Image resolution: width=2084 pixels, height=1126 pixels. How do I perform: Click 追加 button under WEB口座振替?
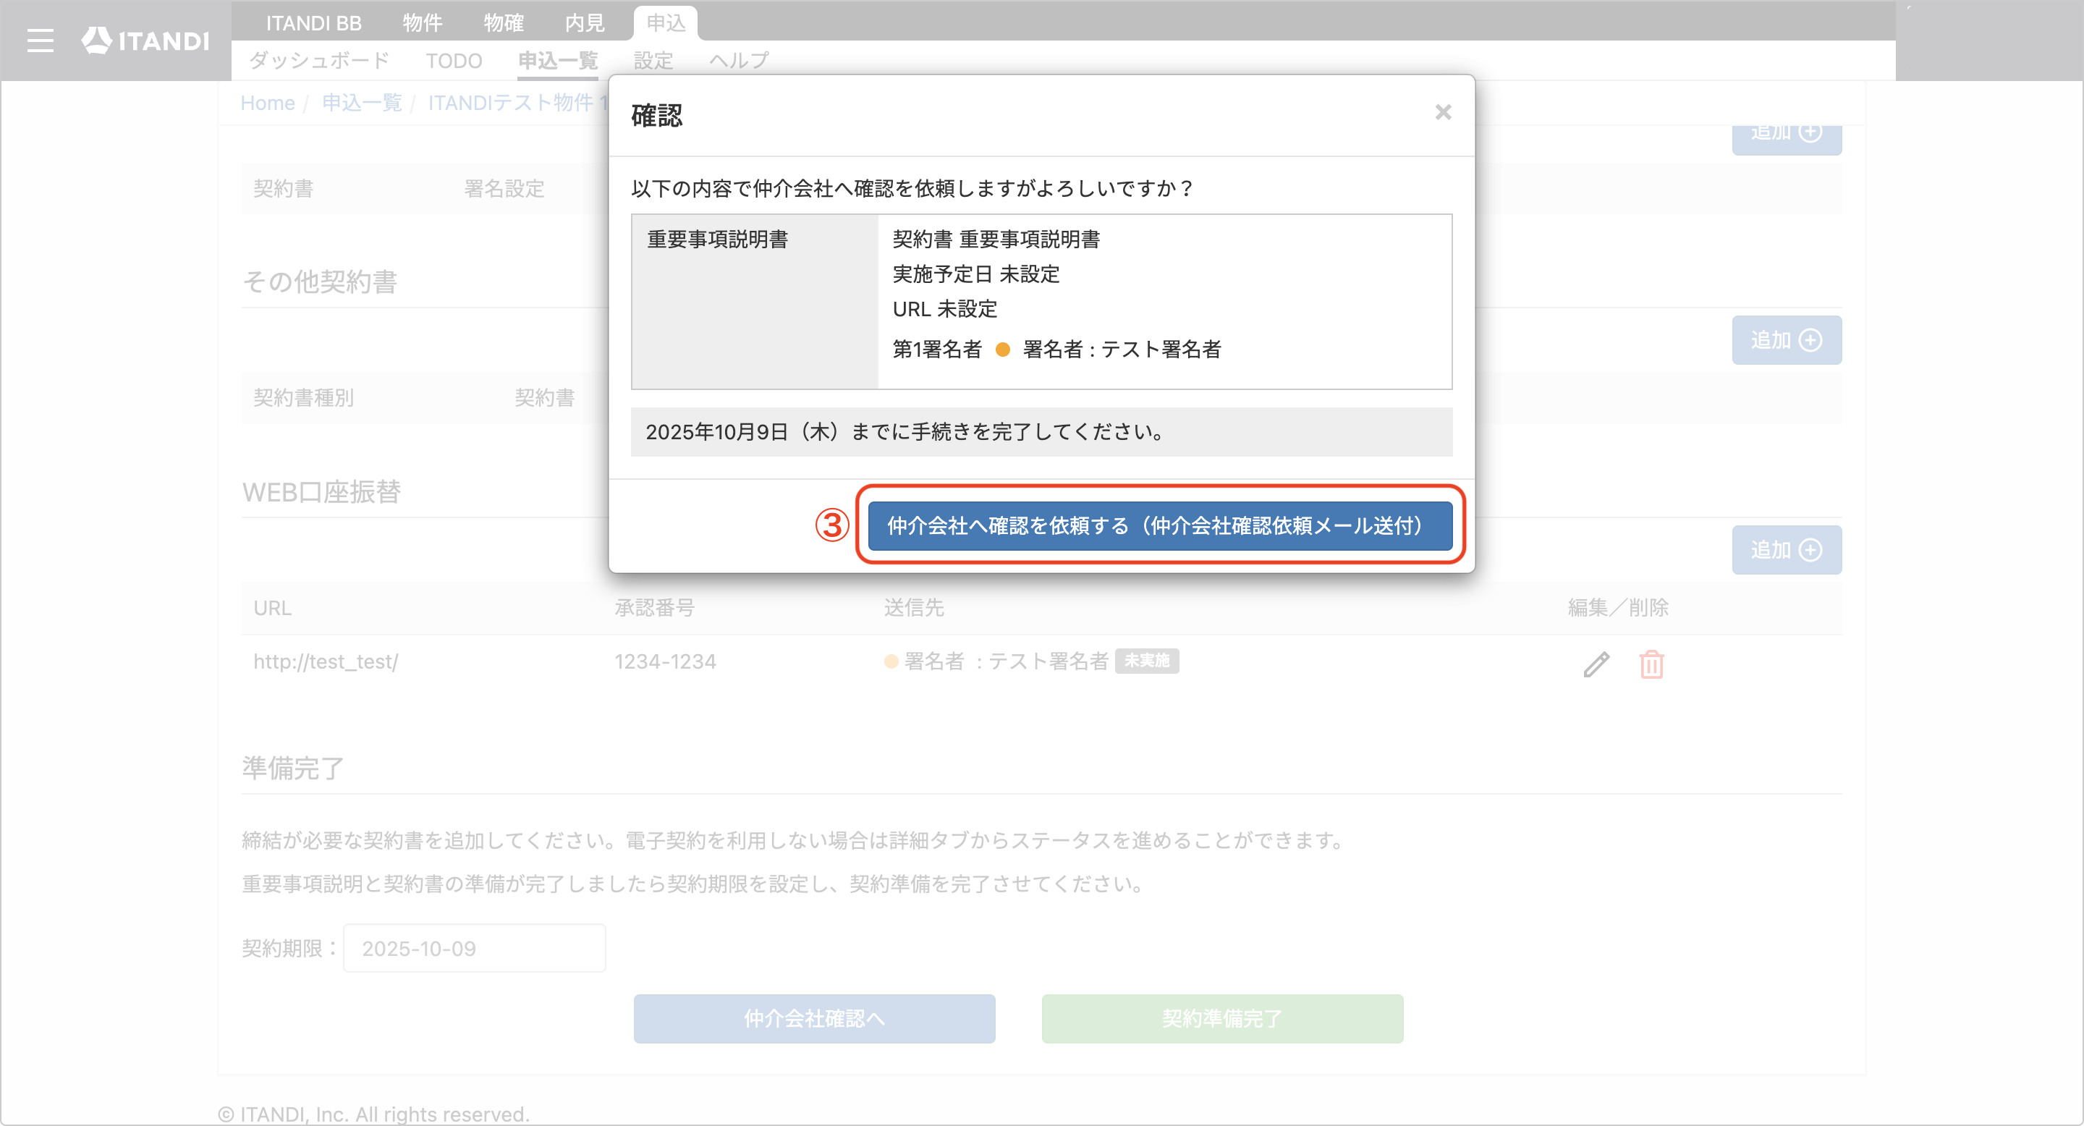[1787, 550]
